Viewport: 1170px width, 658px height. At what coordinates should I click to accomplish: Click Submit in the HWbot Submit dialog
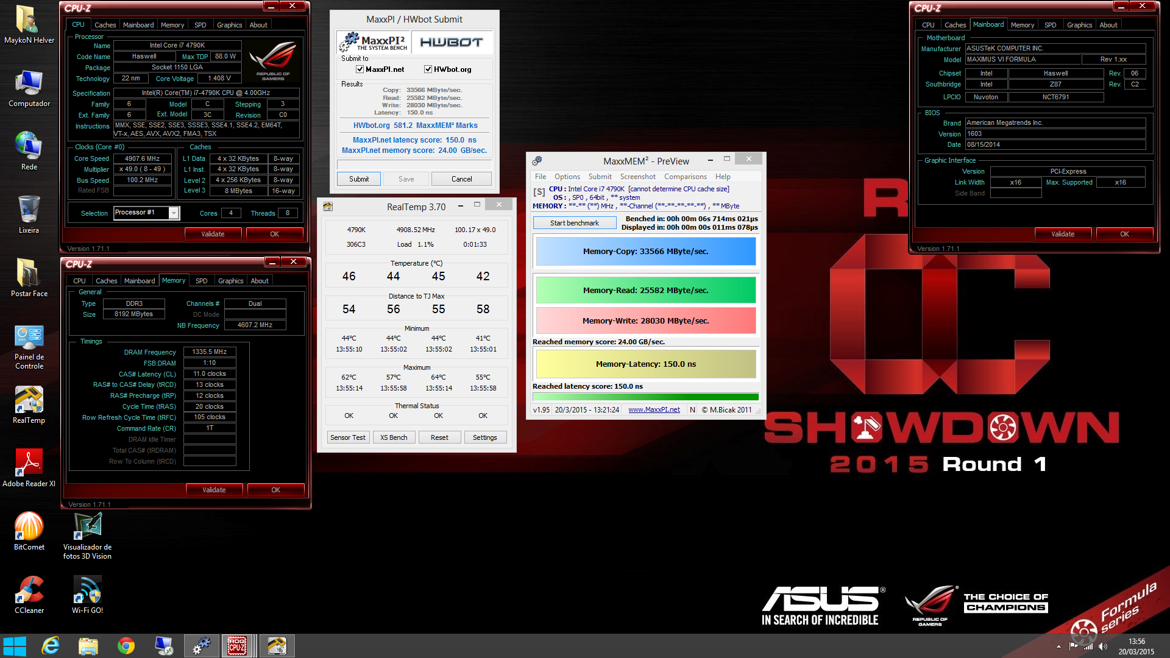coord(359,179)
